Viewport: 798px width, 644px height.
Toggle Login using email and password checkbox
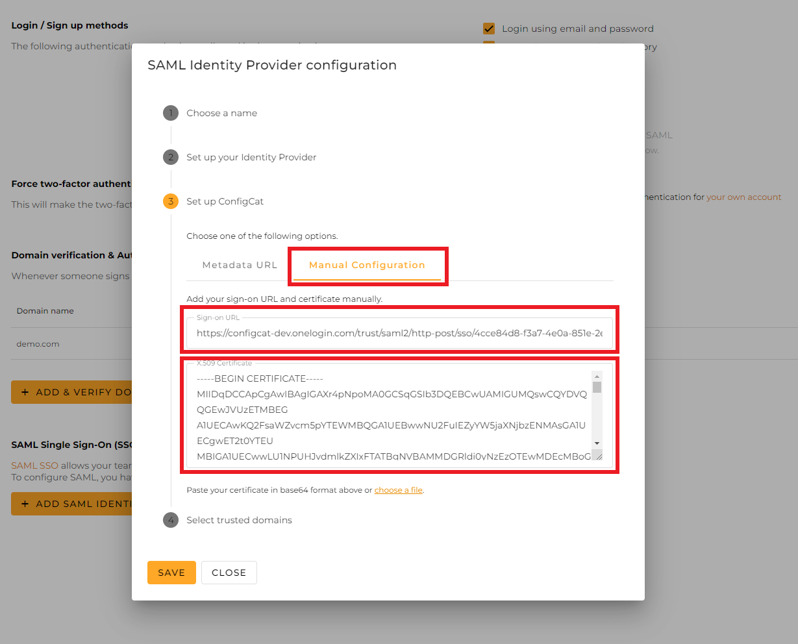(x=489, y=29)
